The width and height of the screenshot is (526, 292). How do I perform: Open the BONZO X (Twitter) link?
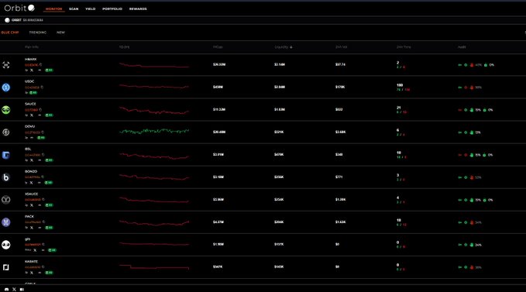point(32,183)
